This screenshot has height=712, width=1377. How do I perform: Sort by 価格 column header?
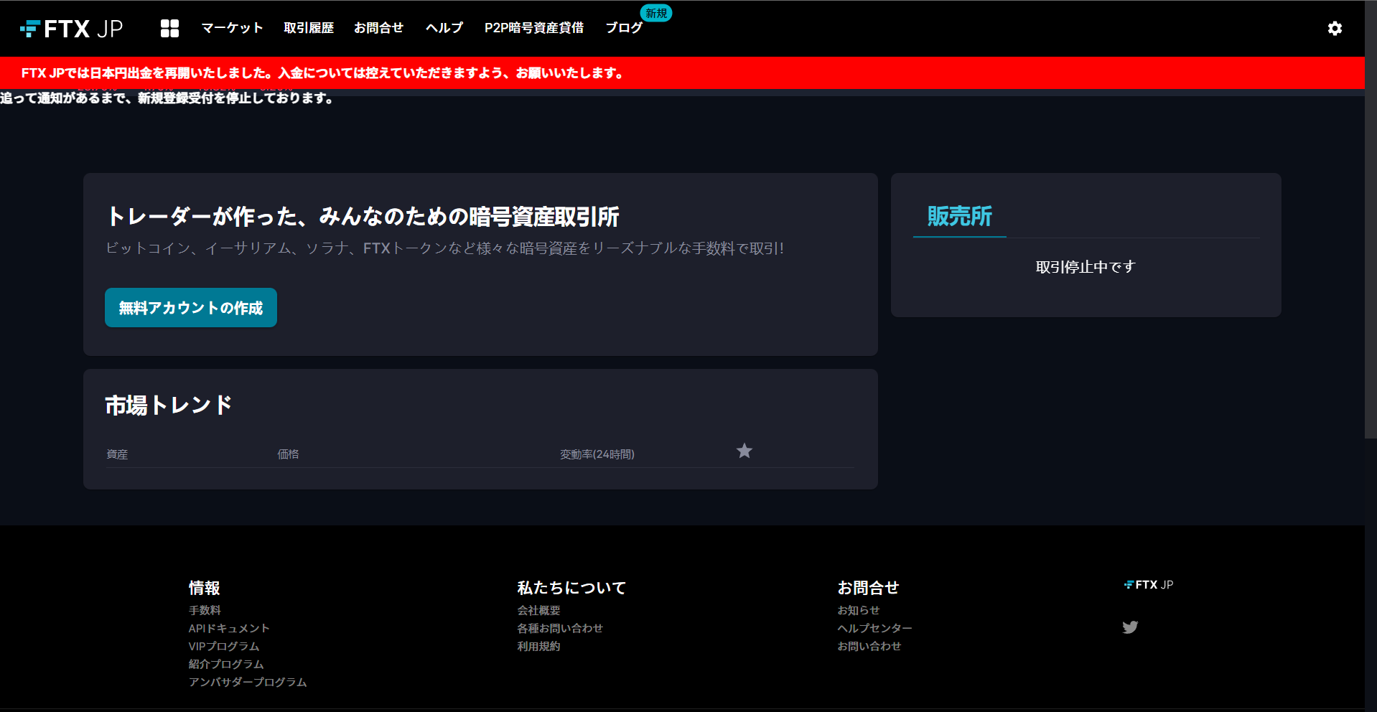(288, 454)
